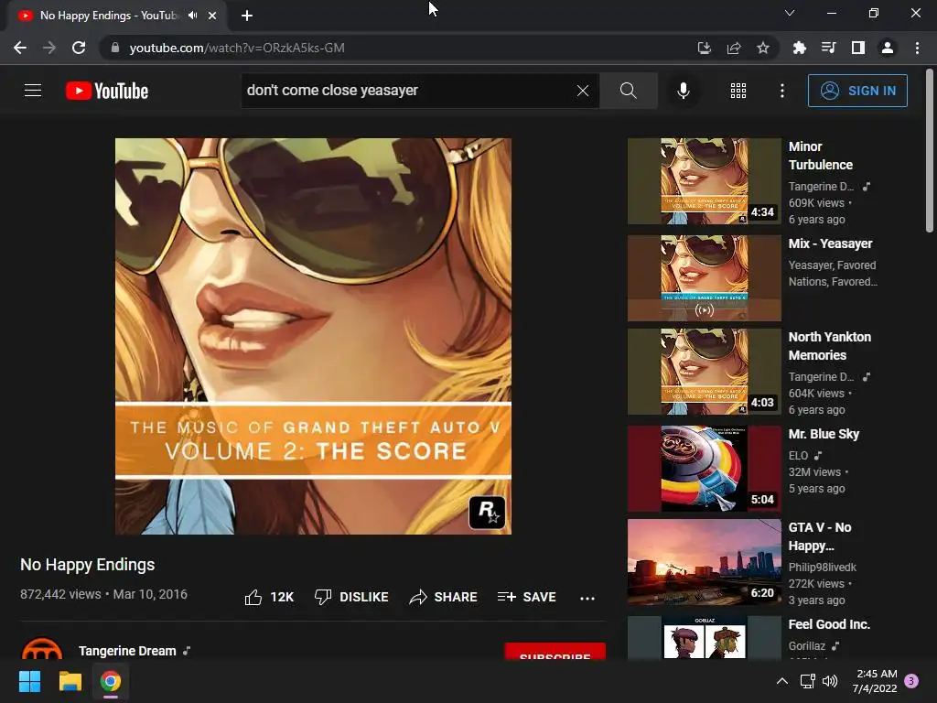This screenshot has height=703, width=937.
Task: Open Mr. Blue Sky video thumbnail
Action: tap(704, 468)
